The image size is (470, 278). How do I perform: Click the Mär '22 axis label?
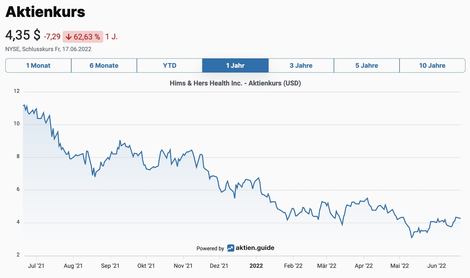point(327,266)
